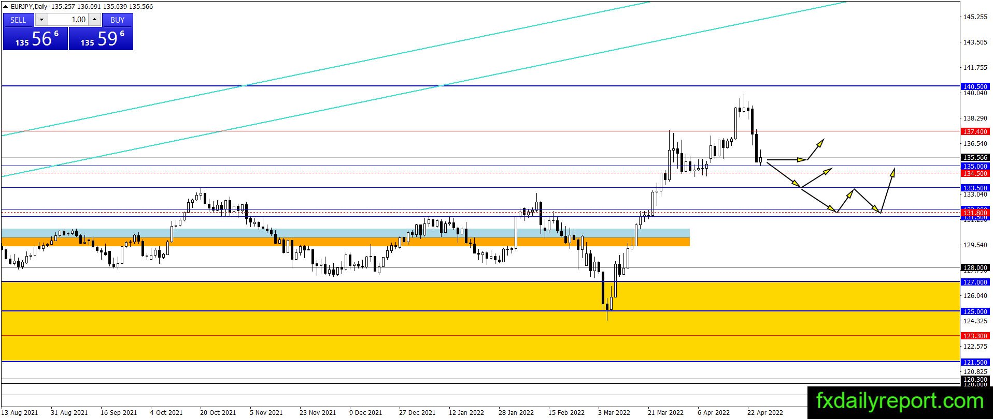Click the 23 Nov 2021 date label
The width and height of the screenshot is (993, 419).
point(318,413)
